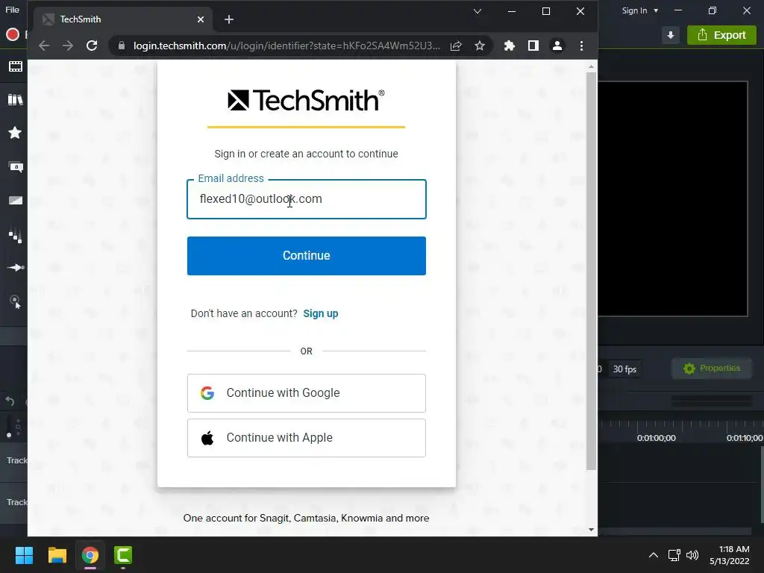Click the site lock icon
Image resolution: width=764 pixels, height=573 pixels.
point(122,46)
